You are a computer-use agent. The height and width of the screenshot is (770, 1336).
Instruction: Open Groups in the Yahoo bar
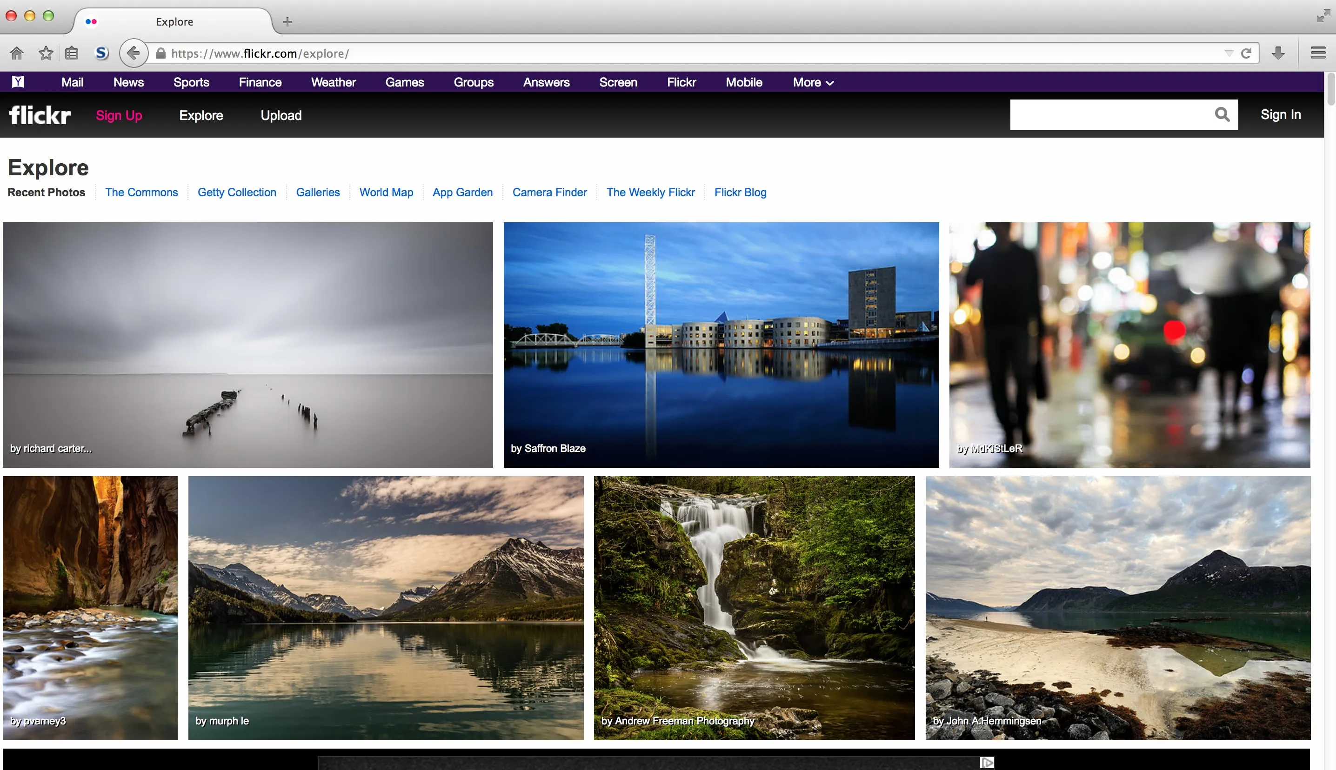pyautogui.click(x=474, y=82)
